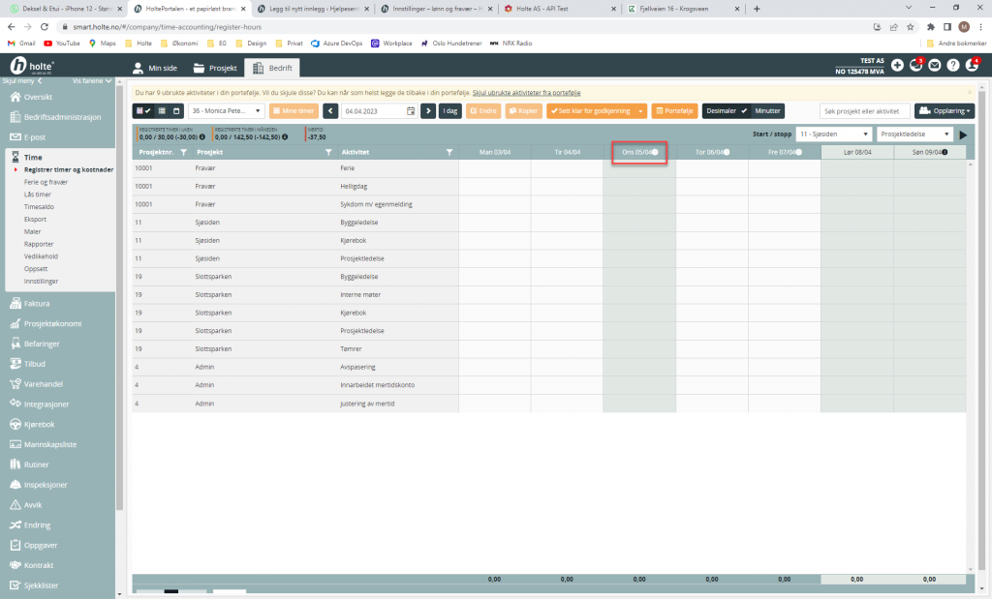This screenshot has width=992, height=599.
Task: Click the Søk prosjekt eller aktivitet field
Action: [864, 111]
